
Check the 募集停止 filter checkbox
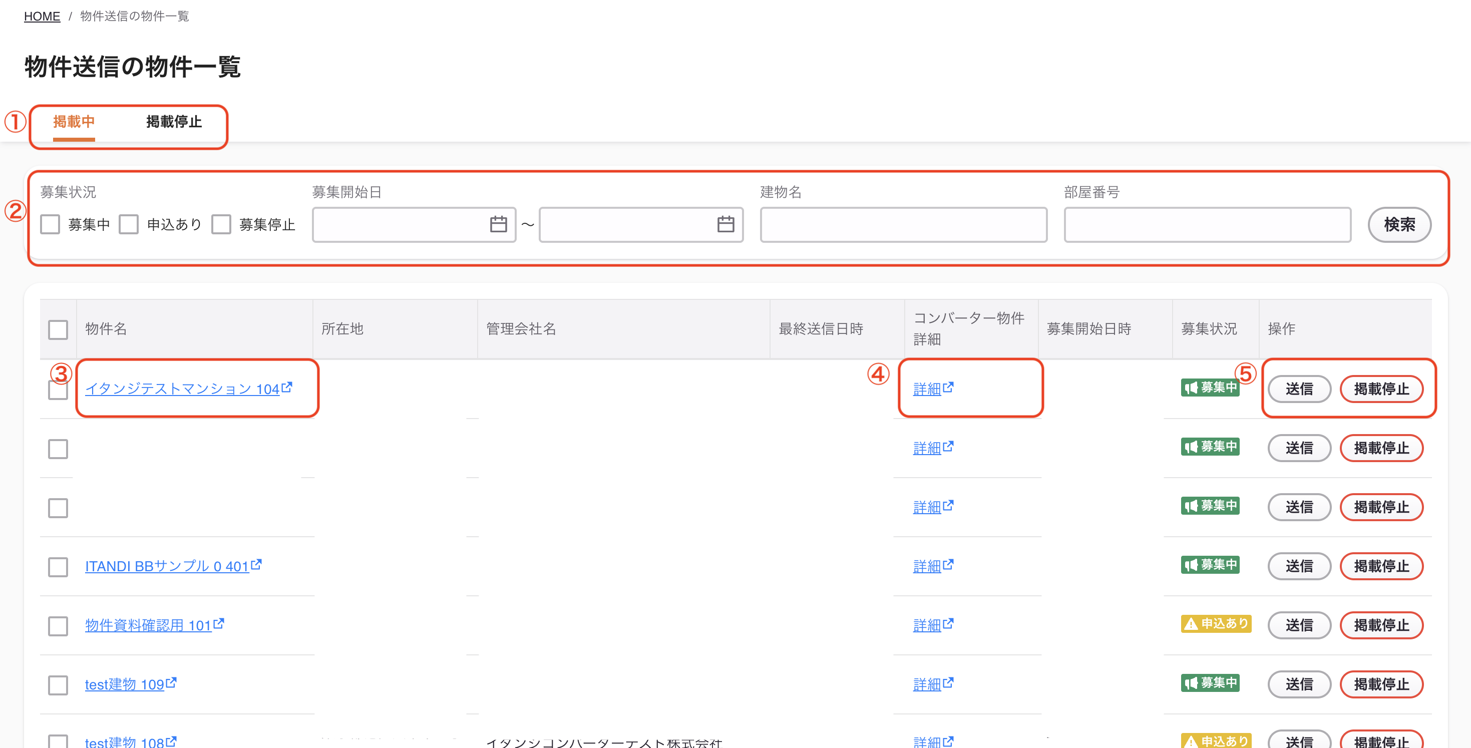[x=221, y=224]
